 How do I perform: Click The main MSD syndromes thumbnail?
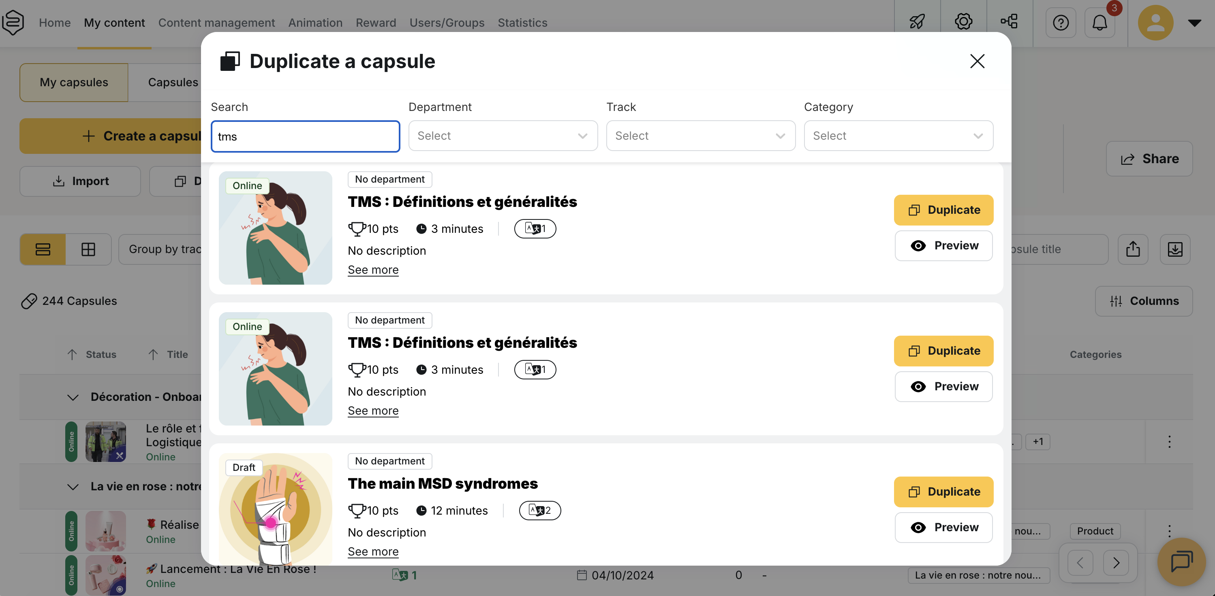click(x=275, y=509)
